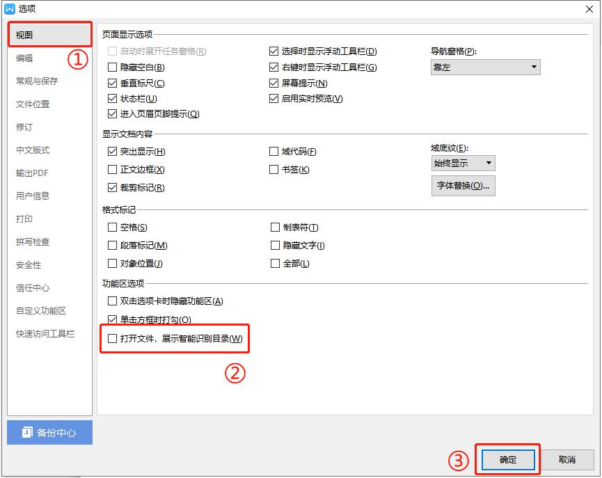Screen dimensions: 602x478
Task: Toggle 裁剪标记 checkbox
Action: [x=112, y=188]
